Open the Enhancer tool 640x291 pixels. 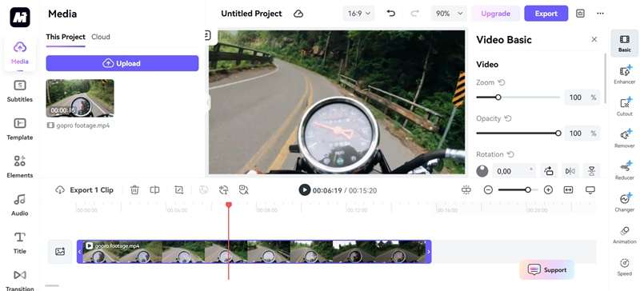click(624, 74)
